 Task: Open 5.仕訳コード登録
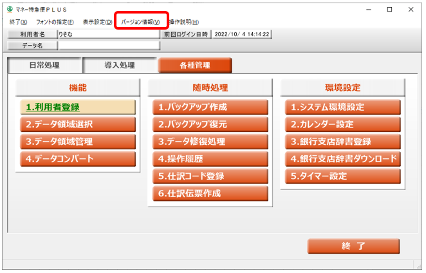tap(210, 176)
